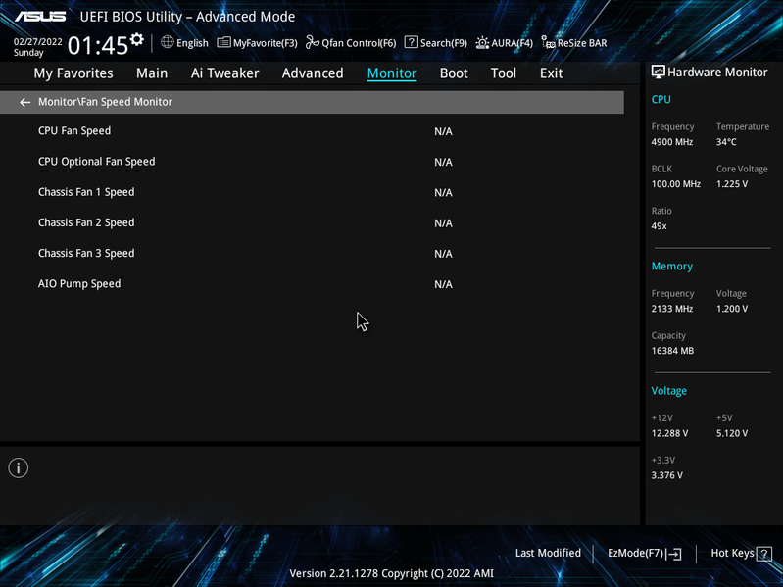
Task: Open the Ai Tweaker tab
Action: click(224, 73)
